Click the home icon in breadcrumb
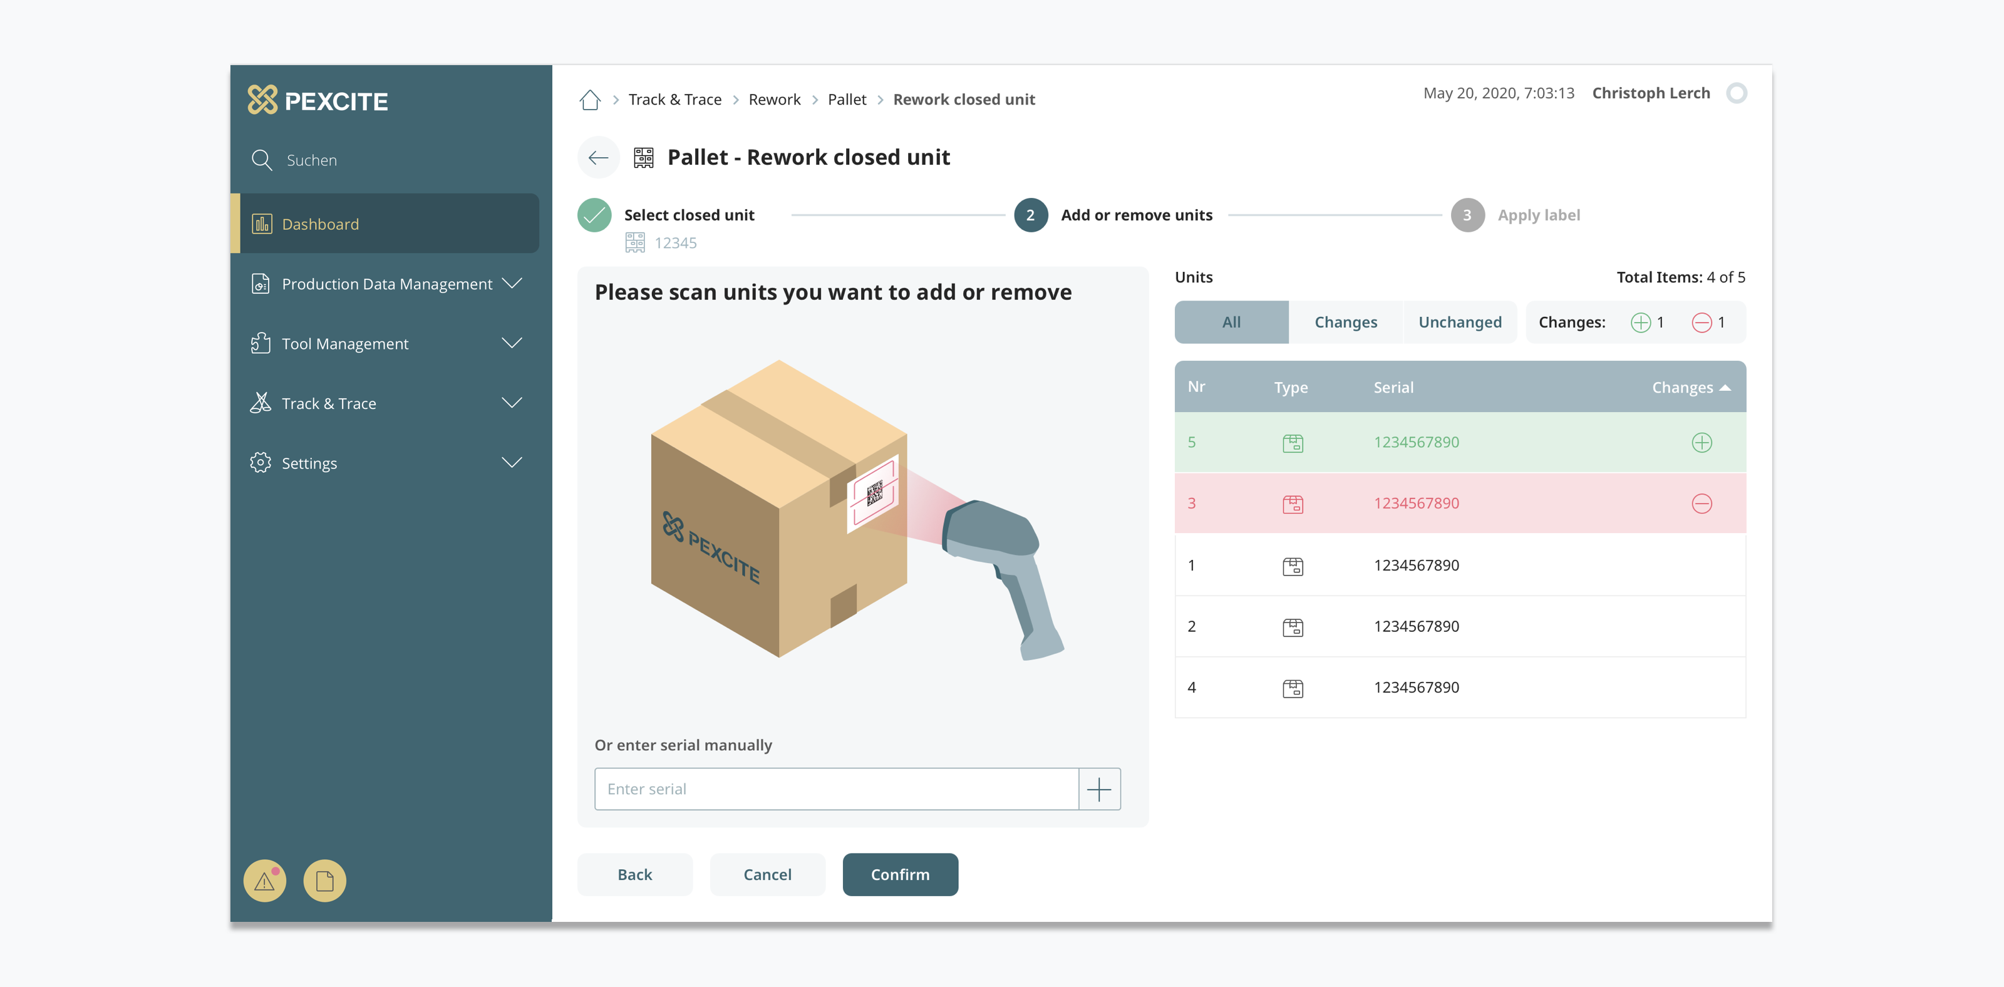 pyautogui.click(x=590, y=100)
